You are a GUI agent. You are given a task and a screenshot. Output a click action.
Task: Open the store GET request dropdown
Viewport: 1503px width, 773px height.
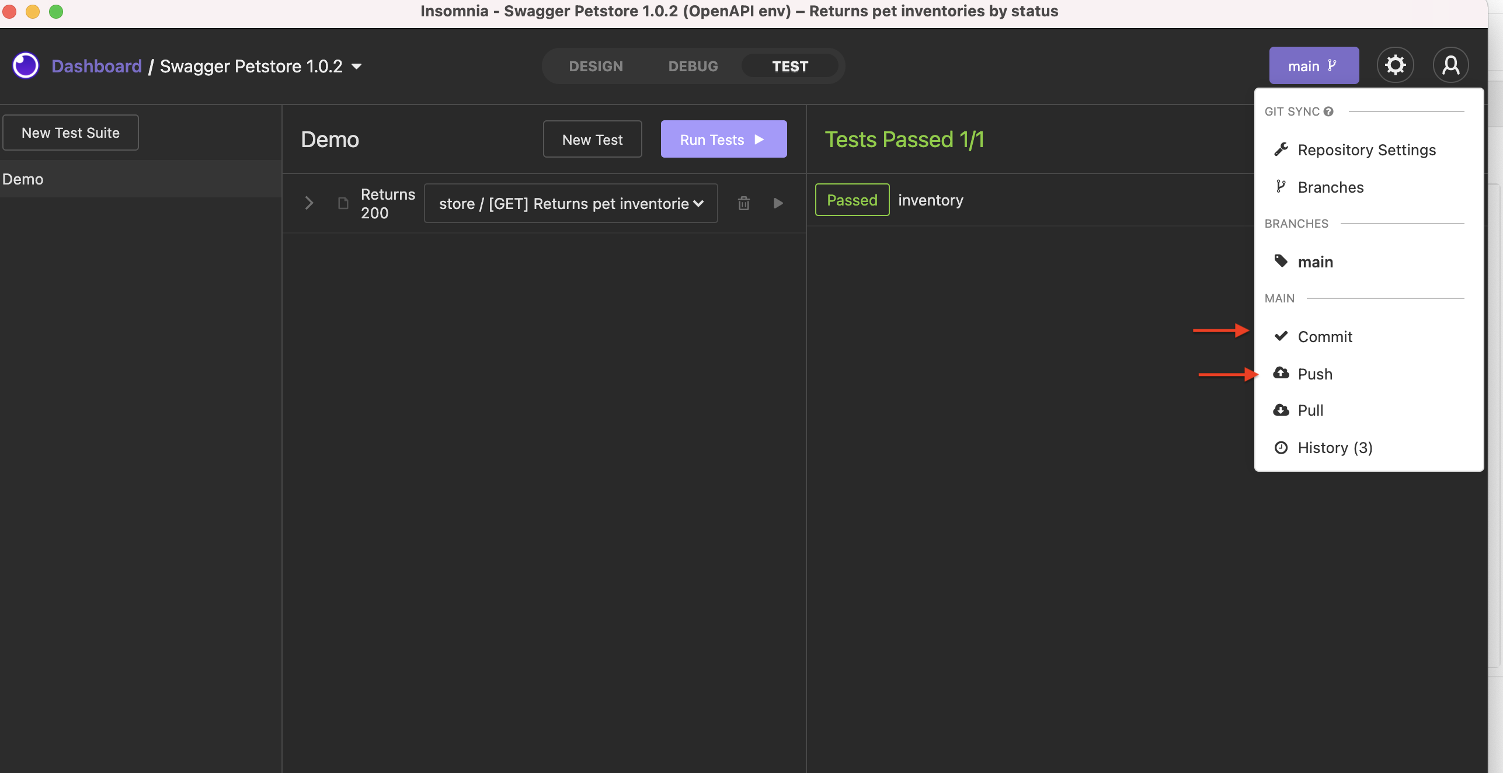[x=570, y=203]
